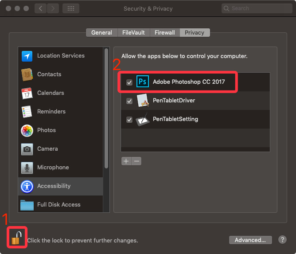Click the sidebar list scrollbar
This screenshot has width=296, height=254.
(x=106, y=109)
